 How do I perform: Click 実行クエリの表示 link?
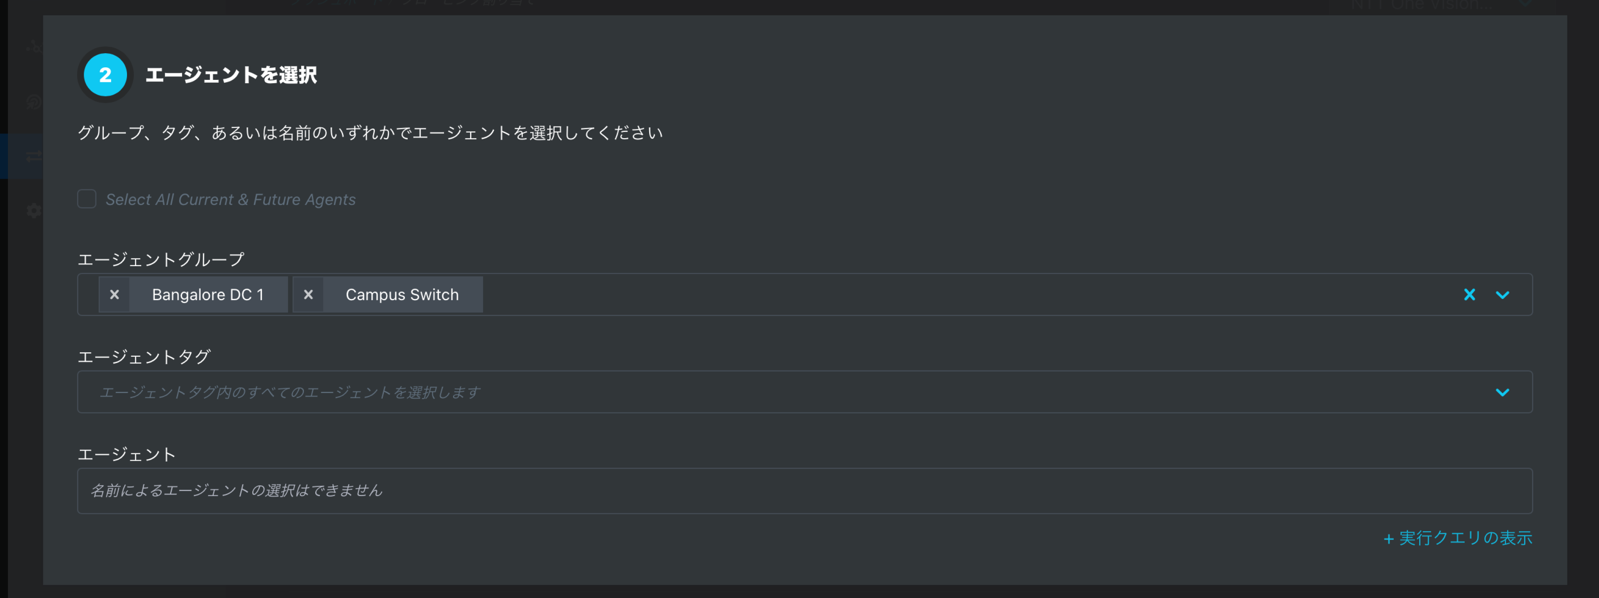click(1457, 538)
